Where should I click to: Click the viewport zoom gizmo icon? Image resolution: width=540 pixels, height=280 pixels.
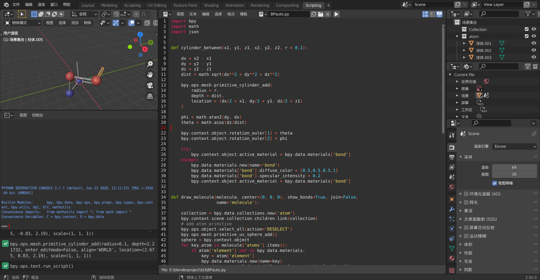tap(150, 64)
